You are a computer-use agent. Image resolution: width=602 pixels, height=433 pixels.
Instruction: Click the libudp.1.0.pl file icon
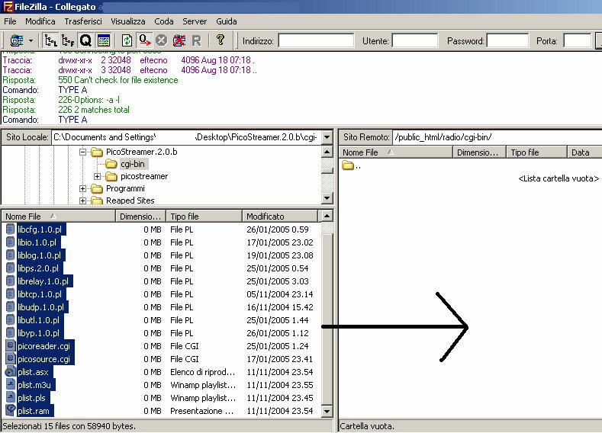pyautogui.click(x=11, y=307)
